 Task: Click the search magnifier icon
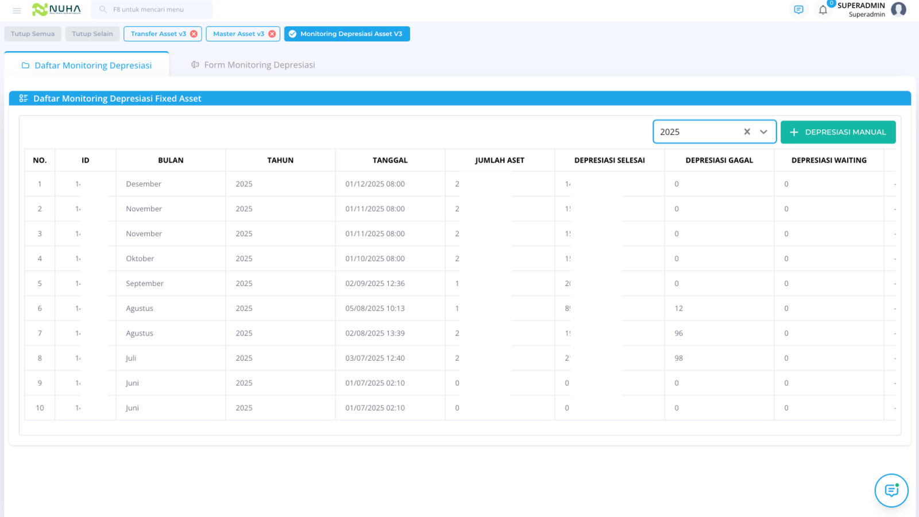click(x=103, y=10)
